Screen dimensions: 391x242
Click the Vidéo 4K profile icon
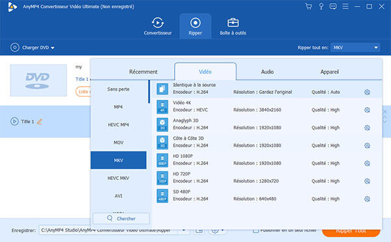pyautogui.click(x=162, y=106)
